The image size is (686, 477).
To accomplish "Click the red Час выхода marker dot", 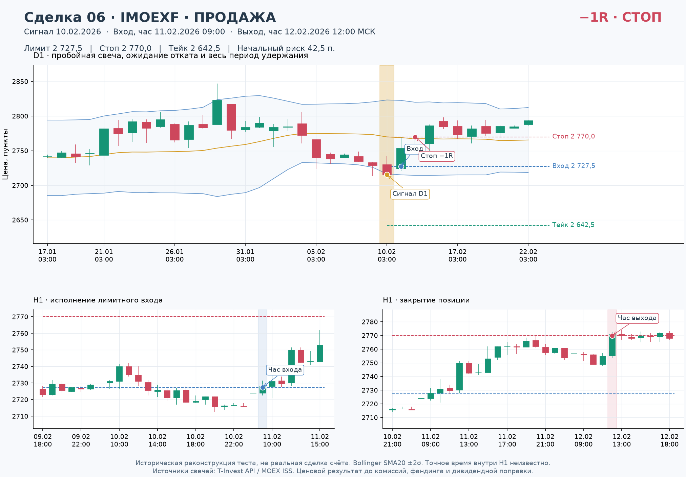I will pyautogui.click(x=612, y=336).
